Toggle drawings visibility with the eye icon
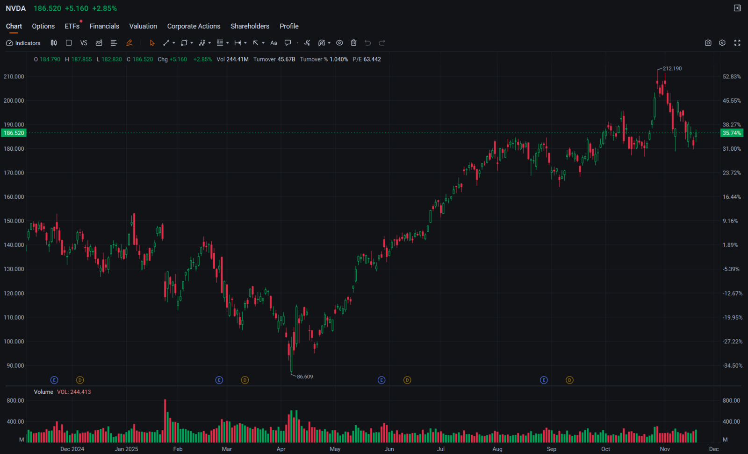The image size is (748, 454). coord(339,43)
